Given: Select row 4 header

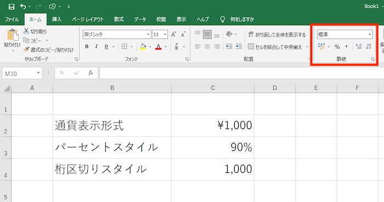Looking at the screenshot, I should click(5, 170).
